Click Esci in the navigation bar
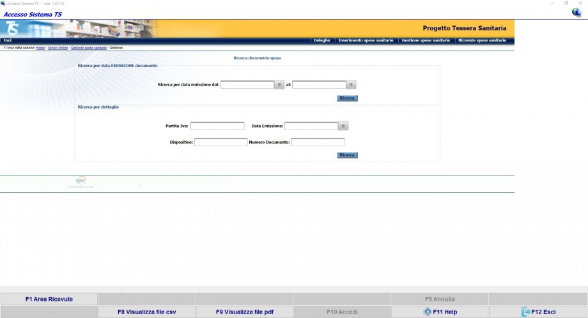This screenshot has height=318, width=588. (x=8, y=40)
